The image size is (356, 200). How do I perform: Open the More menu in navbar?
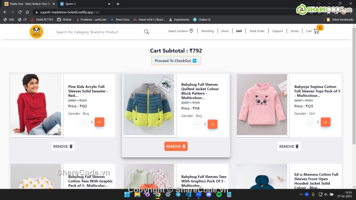(x=225, y=31)
